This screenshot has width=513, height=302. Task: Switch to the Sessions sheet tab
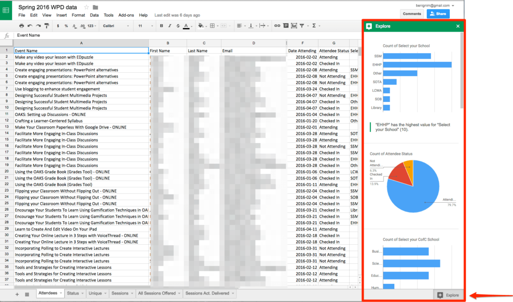pos(119,293)
